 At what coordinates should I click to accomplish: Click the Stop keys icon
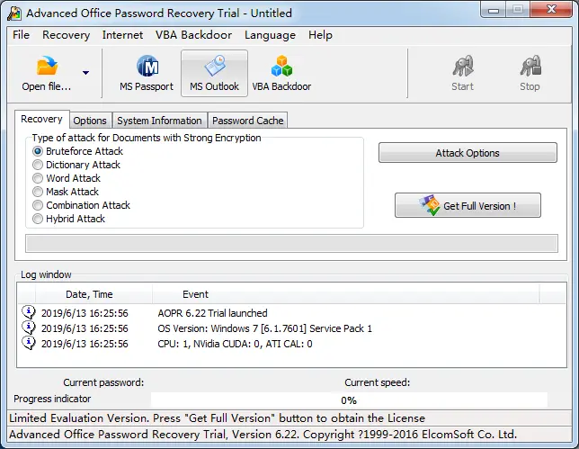[x=530, y=67]
